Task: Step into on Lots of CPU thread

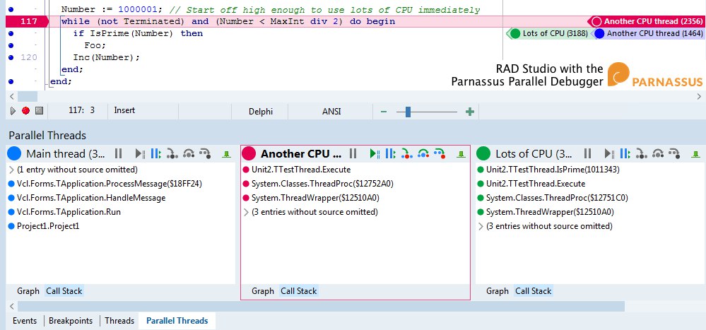Action: (640, 154)
